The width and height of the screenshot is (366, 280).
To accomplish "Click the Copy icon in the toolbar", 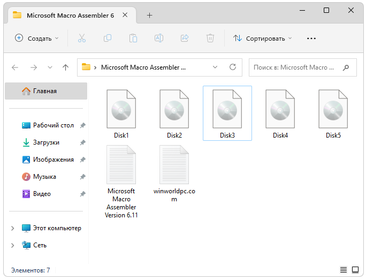I will click(x=108, y=38).
